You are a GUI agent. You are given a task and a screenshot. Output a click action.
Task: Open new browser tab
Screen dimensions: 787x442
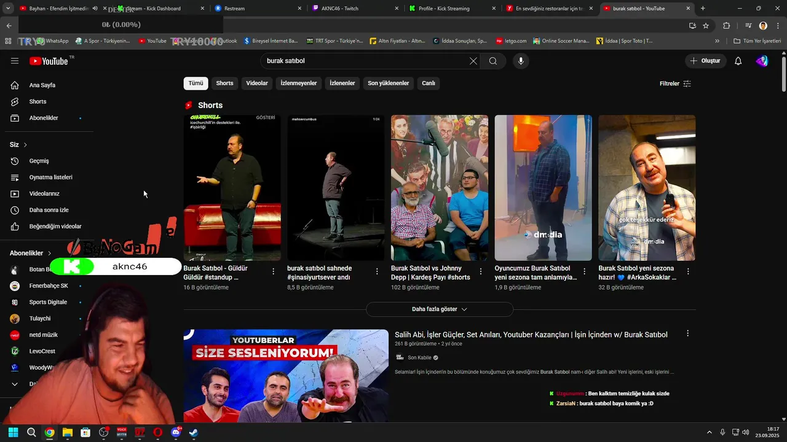[x=703, y=9]
